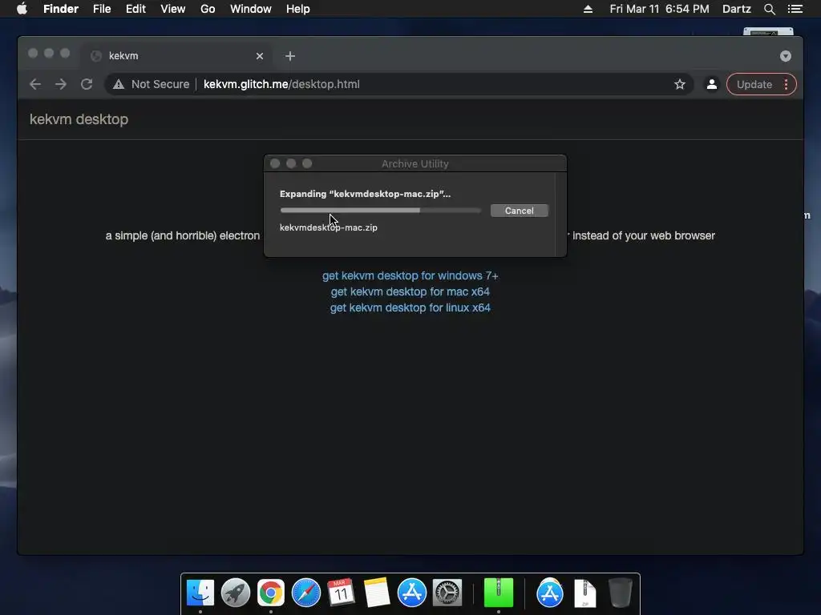821x615 pixels.
Task: Go back in browser history
Action: (35, 84)
